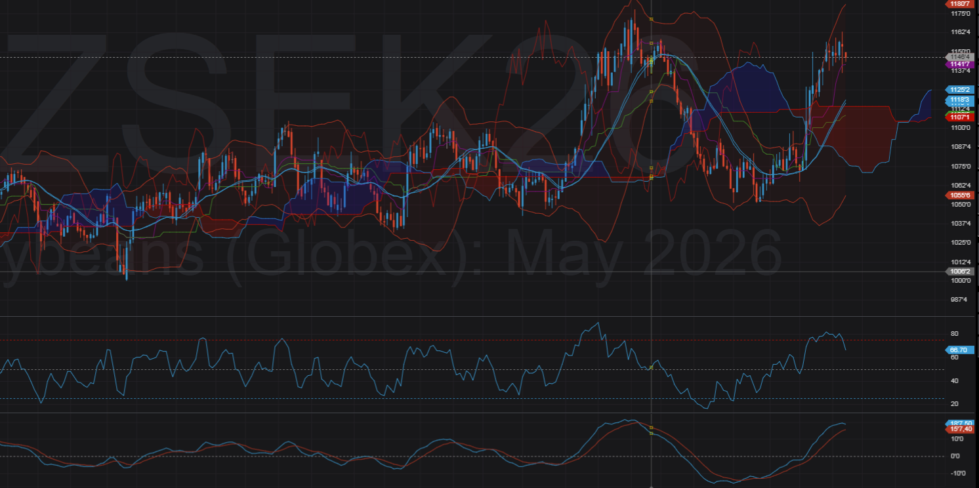This screenshot has height=488, width=979.
Task: Select the purple 1141'7 price tag
Action: pos(960,64)
